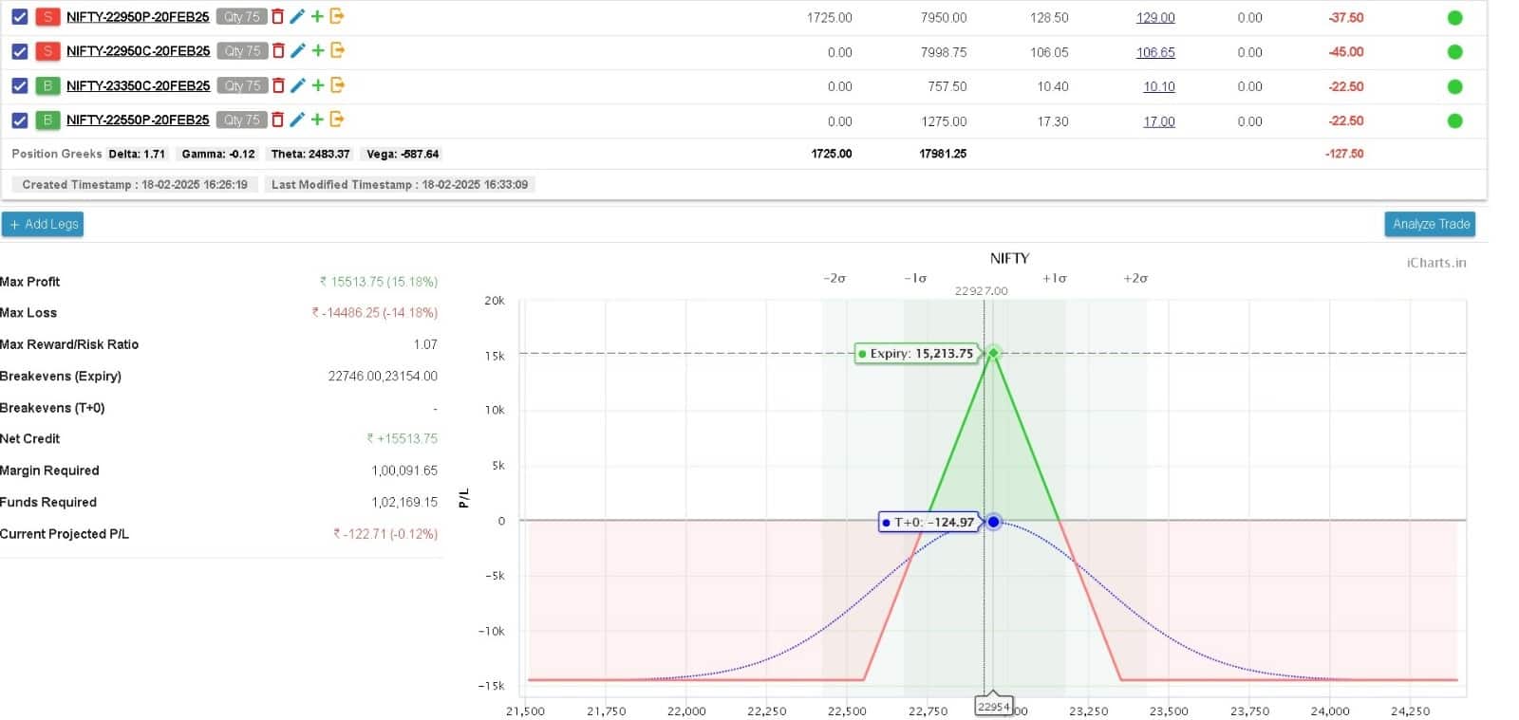Viewport: 1519px width, 720px height.
Task: Edit the NIFTY-22950C-20FEB25 leg with pencil icon
Action: 297,51
